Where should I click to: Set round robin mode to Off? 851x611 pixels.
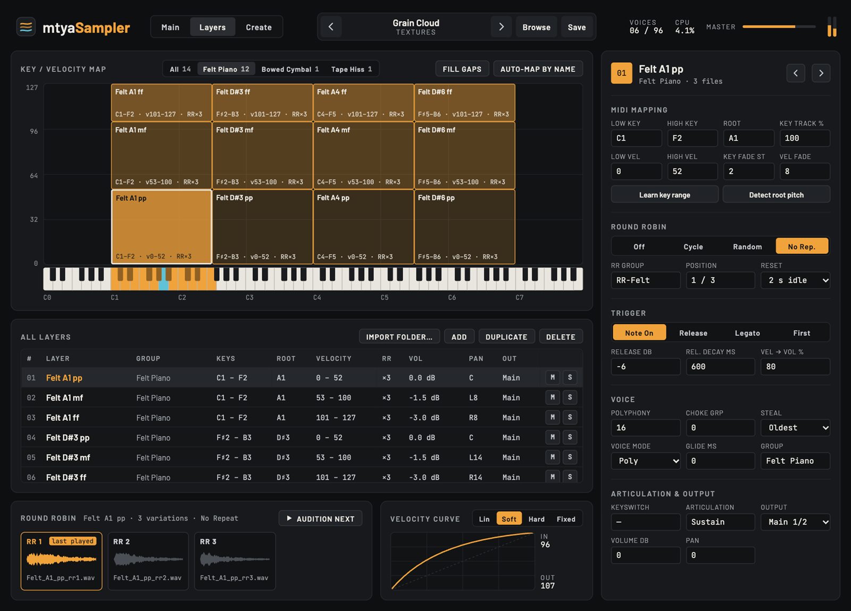point(639,247)
